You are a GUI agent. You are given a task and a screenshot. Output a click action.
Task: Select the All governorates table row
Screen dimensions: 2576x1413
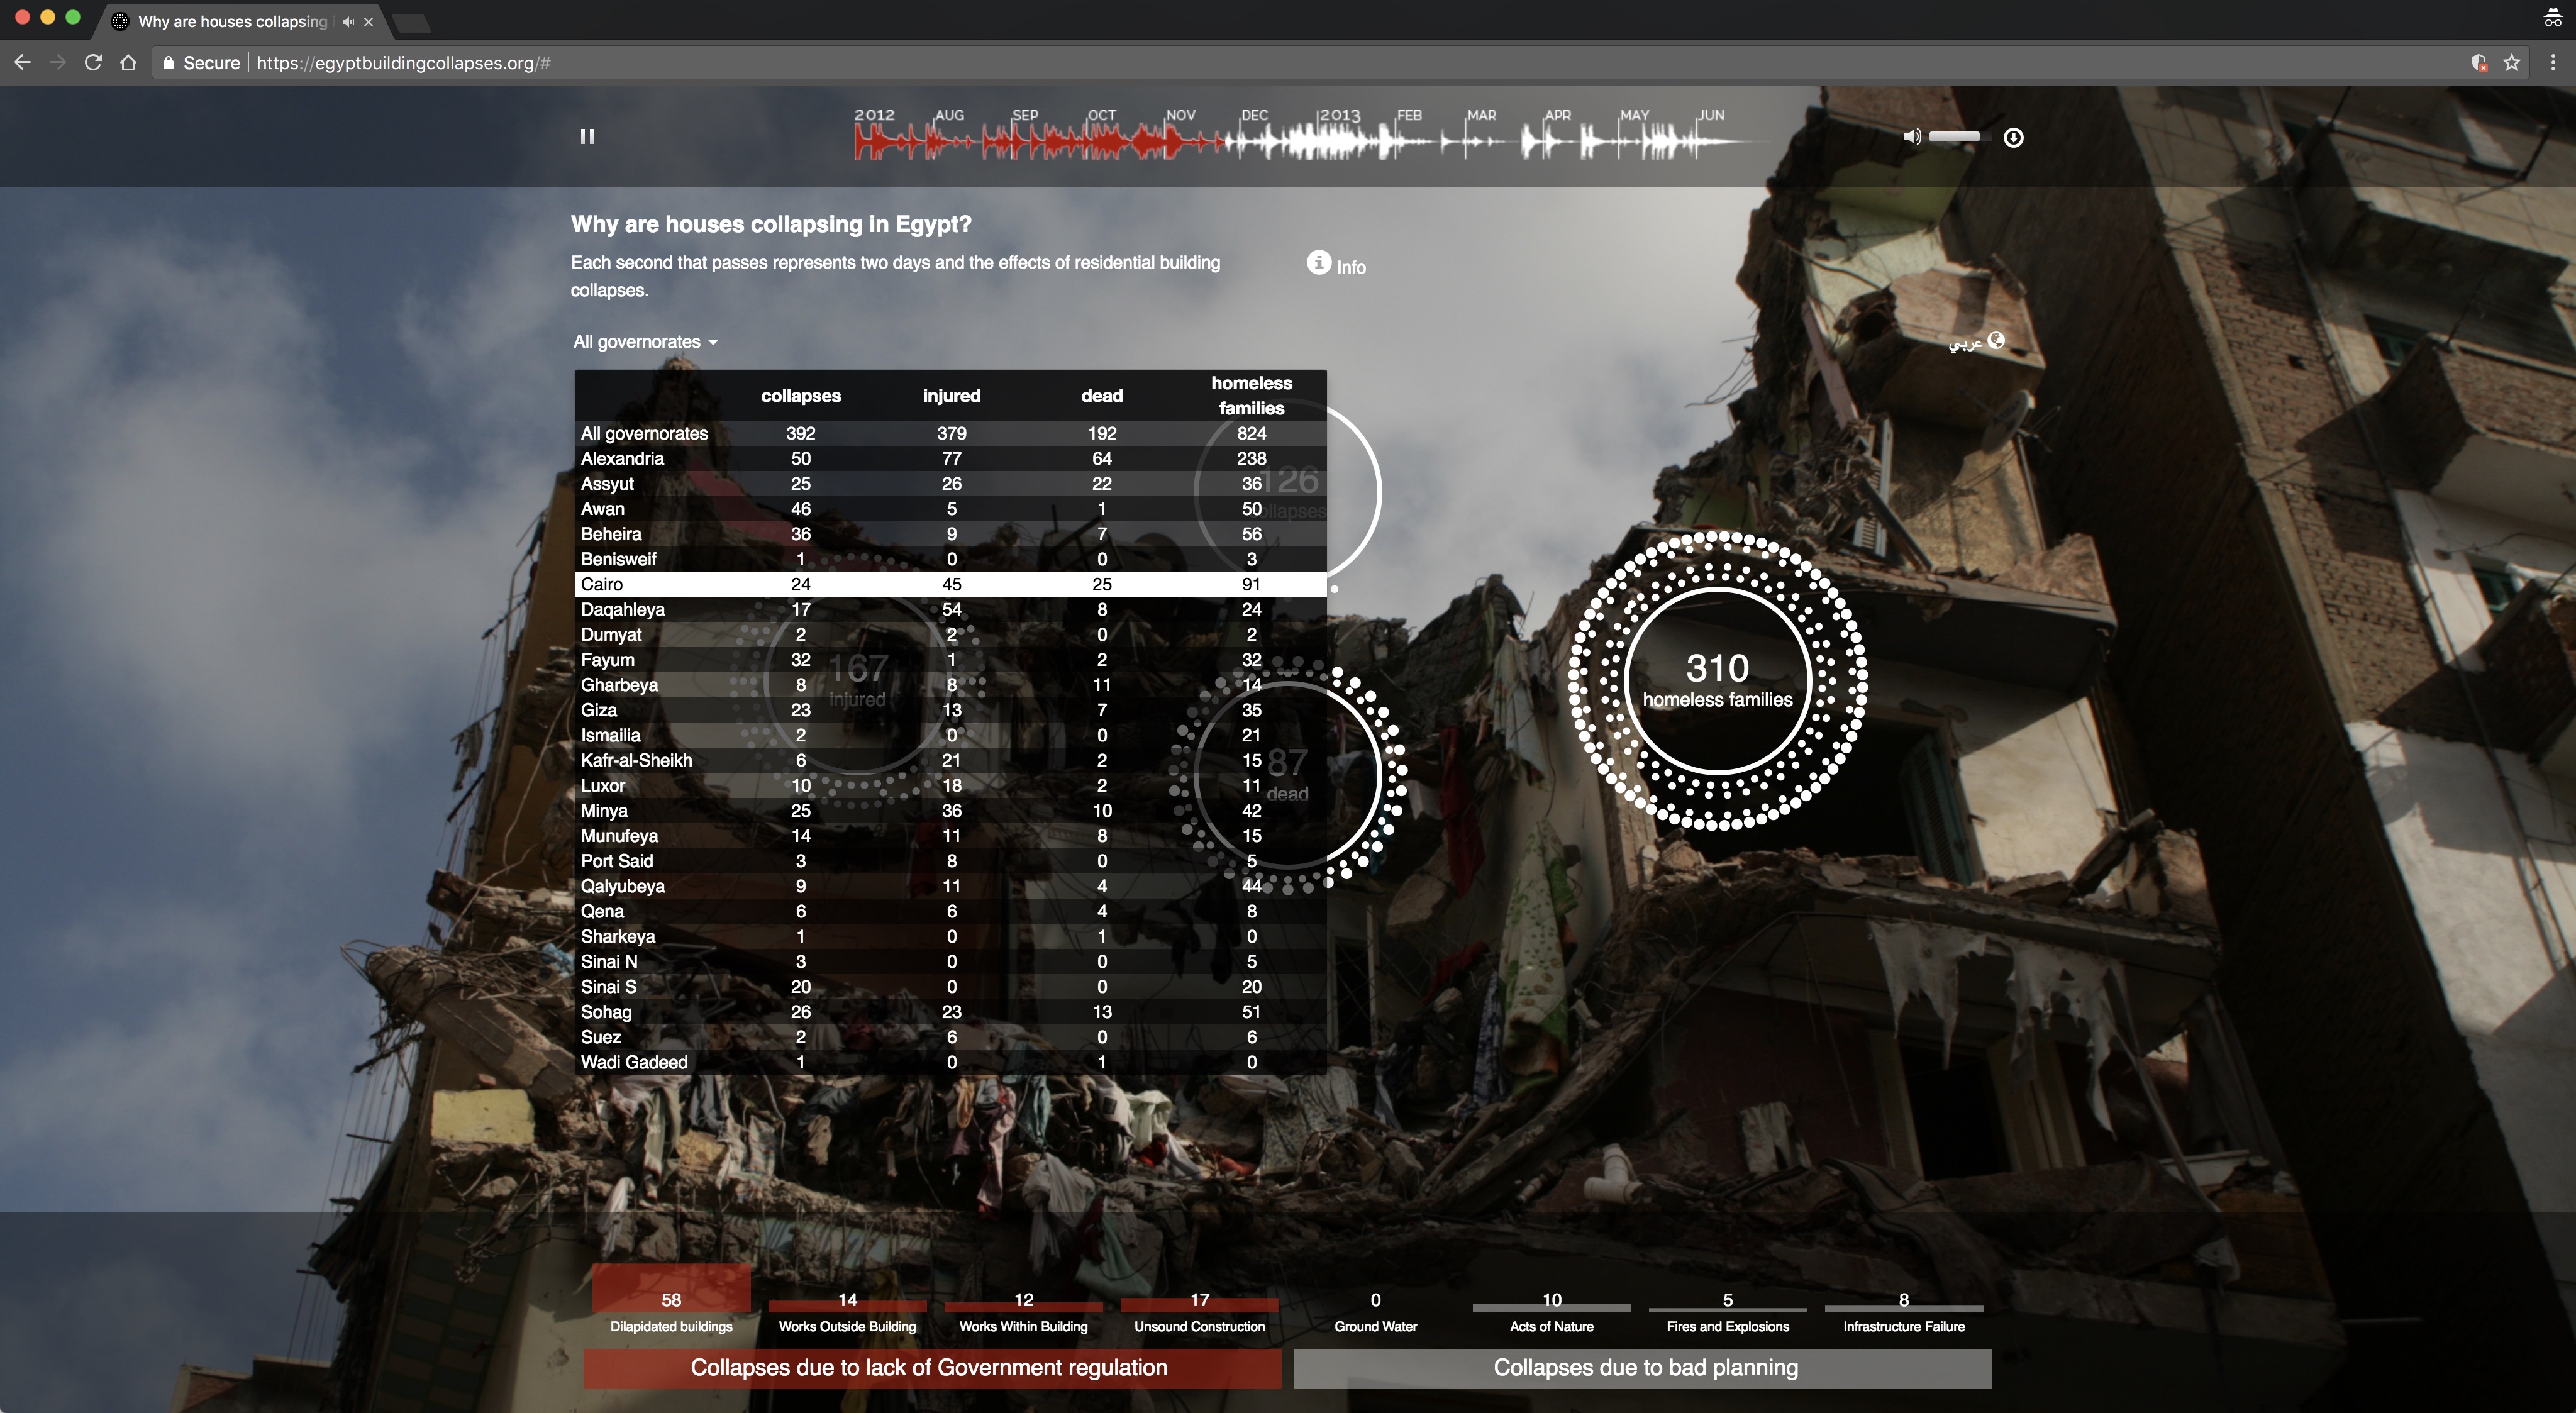tap(950, 433)
